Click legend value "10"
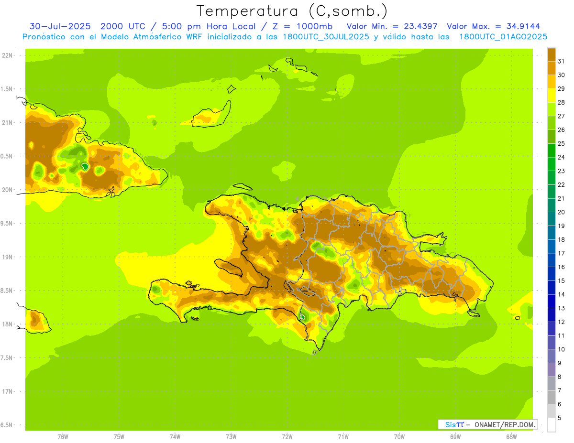This screenshot has height=443, width=574. [x=561, y=349]
